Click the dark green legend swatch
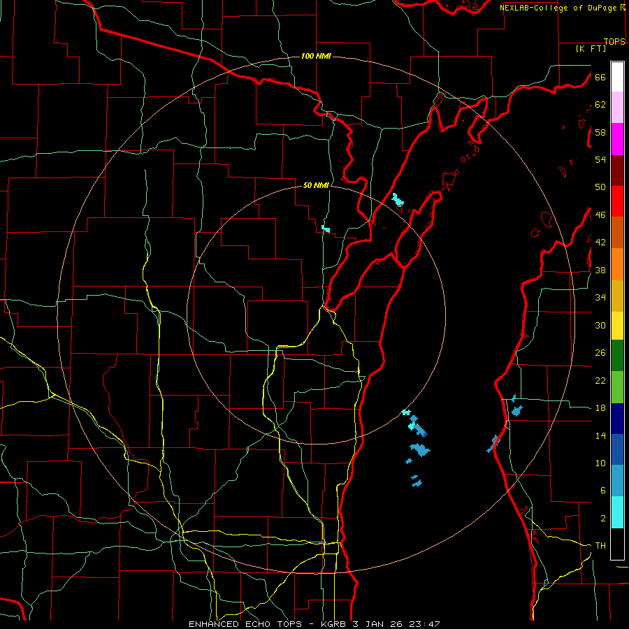The image size is (629, 629). 617,356
